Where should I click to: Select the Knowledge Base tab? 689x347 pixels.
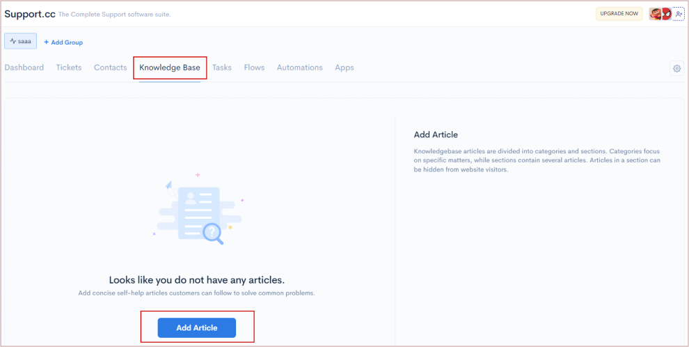pos(170,68)
